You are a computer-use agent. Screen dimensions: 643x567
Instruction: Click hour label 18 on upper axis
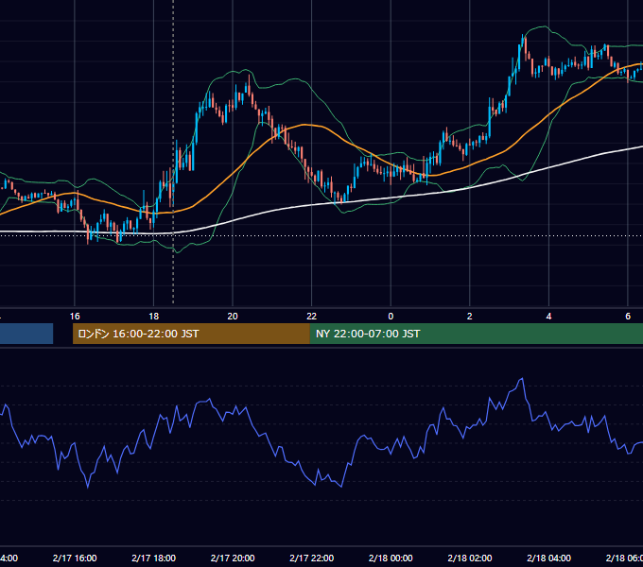coord(154,317)
